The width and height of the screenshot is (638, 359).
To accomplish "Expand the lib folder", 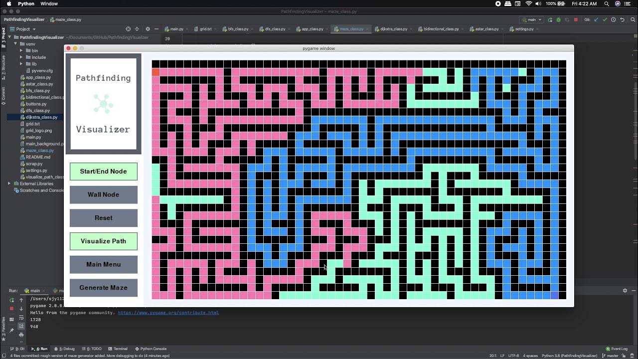I will pyautogui.click(x=21, y=64).
